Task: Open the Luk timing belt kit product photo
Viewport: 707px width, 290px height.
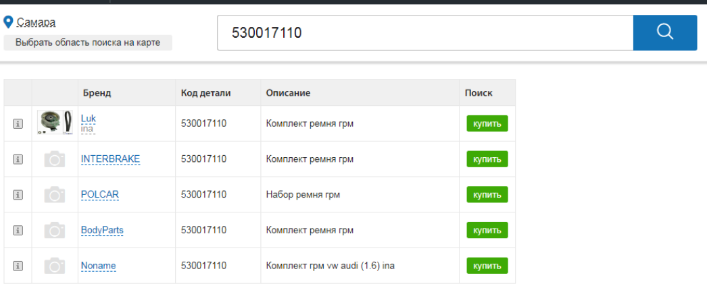Action: click(x=55, y=122)
